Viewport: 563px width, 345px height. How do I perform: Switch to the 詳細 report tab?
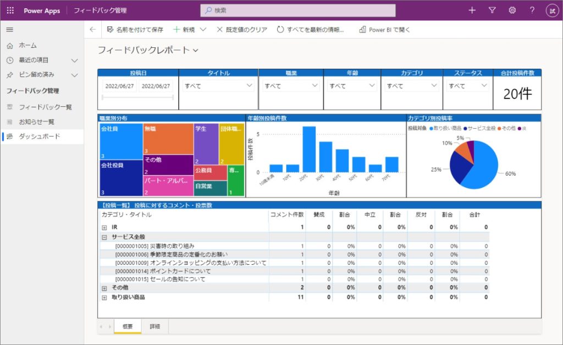154,327
